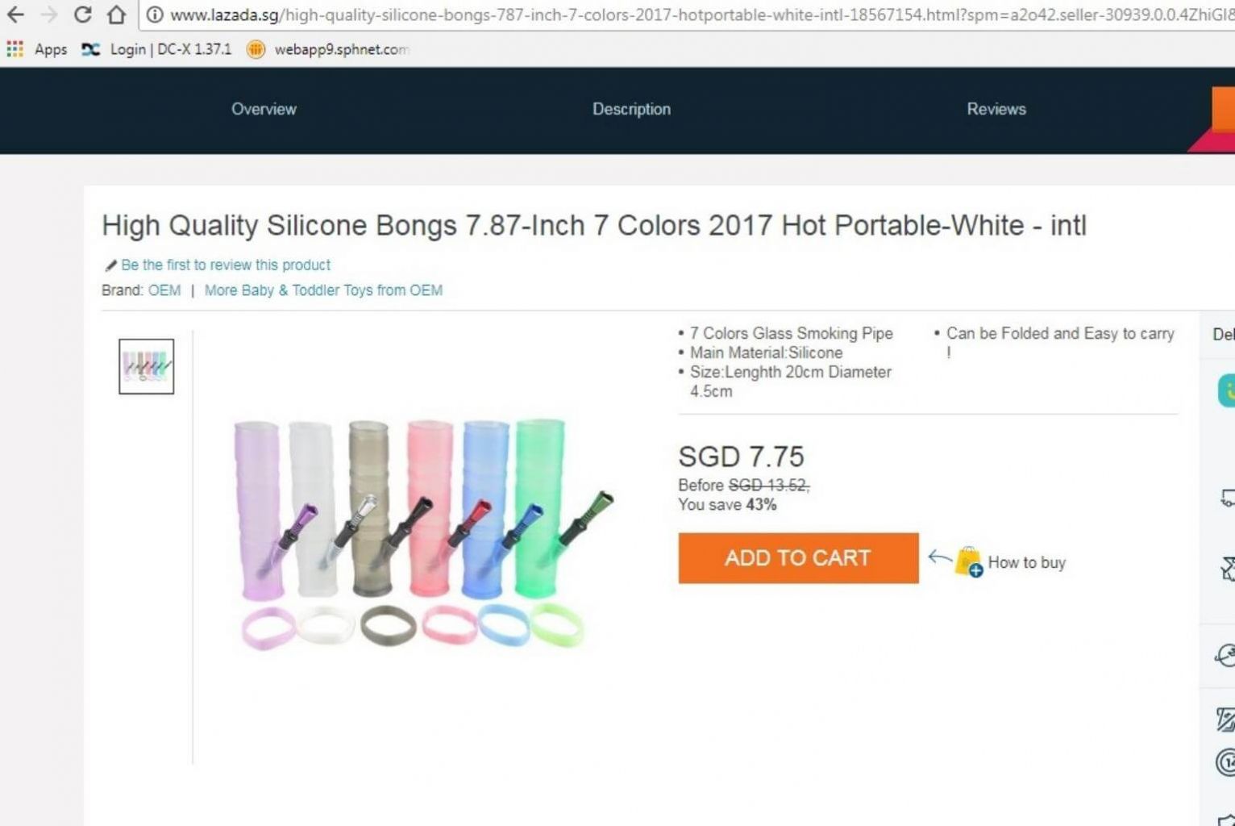Open More Baby & Toddler Toys link
The width and height of the screenshot is (1235, 826).
(323, 290)
